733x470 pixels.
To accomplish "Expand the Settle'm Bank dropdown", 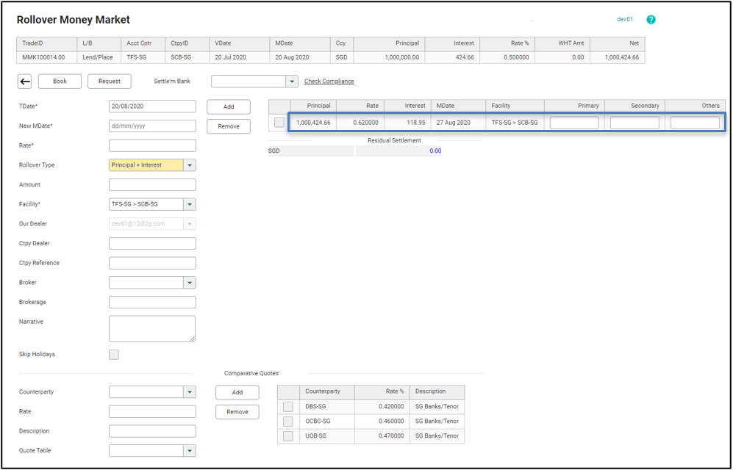I will pos(292,82).
